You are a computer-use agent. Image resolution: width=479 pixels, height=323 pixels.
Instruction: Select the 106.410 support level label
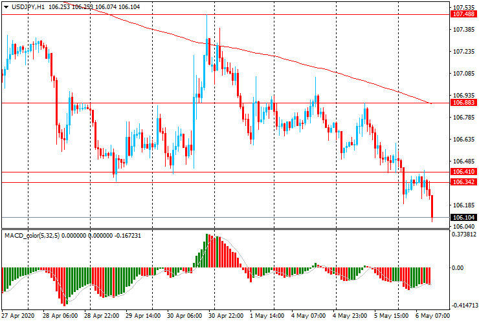tap(463, 171)
